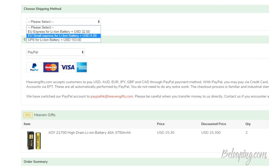Click the Item column header
The width and height of the screenshot is (269, 167).
click(27, 124)
